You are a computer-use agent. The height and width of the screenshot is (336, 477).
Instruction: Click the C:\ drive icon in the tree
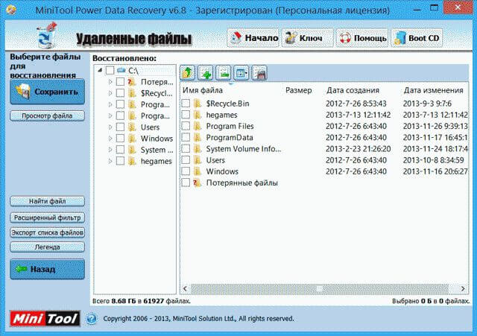pyautogui.click(x=121, y=71)
